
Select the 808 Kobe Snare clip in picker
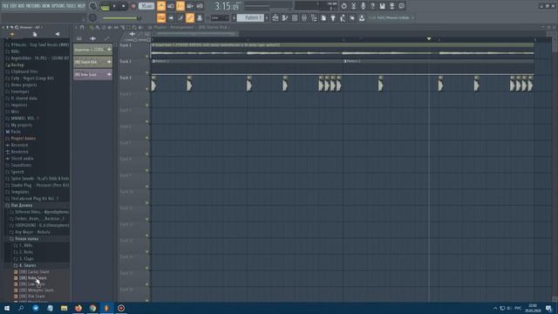pyautogui.click(x=92, y=74)
